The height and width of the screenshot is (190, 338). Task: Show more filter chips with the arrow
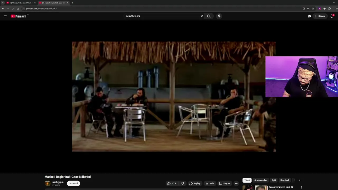tap(299, 180)
